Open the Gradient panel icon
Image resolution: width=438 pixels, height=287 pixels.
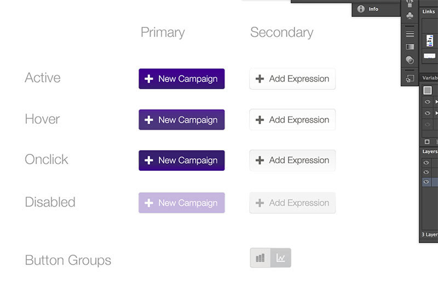pos(410,47)
